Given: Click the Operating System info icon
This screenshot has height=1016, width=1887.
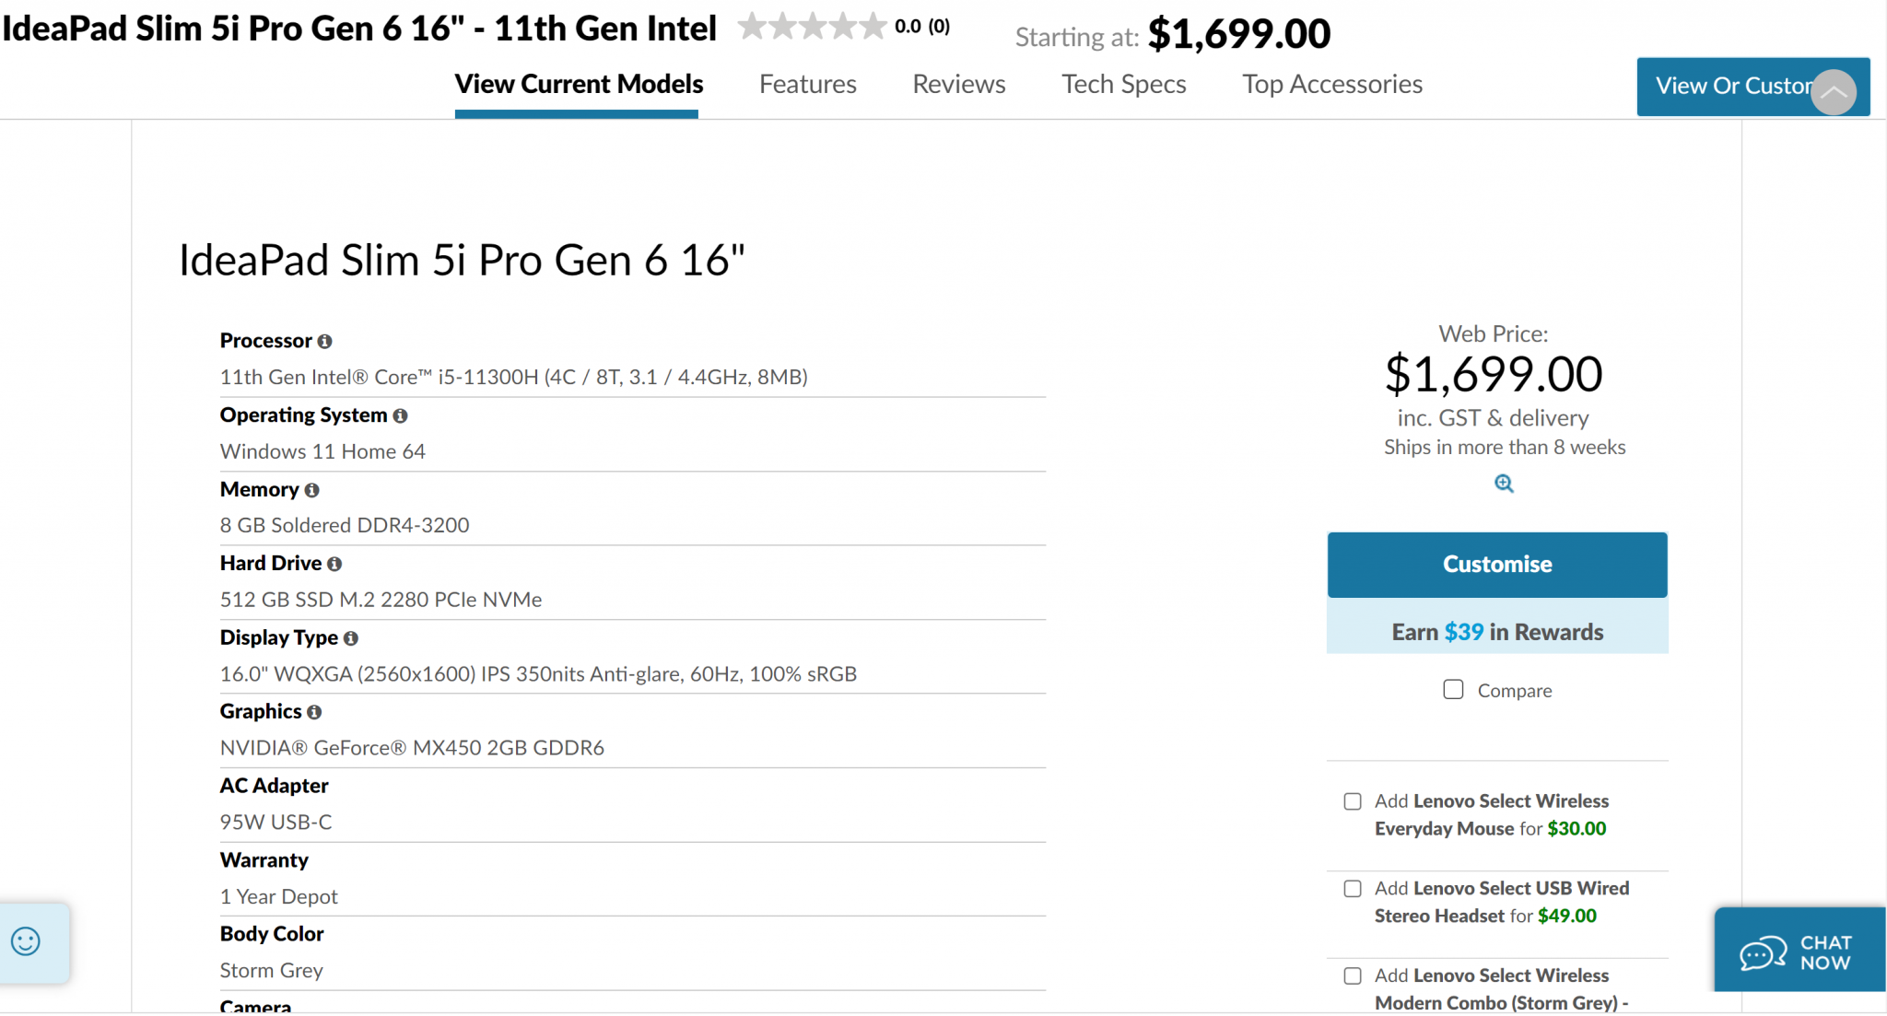Looking at the screenshot, I should (x=400, y=416).
